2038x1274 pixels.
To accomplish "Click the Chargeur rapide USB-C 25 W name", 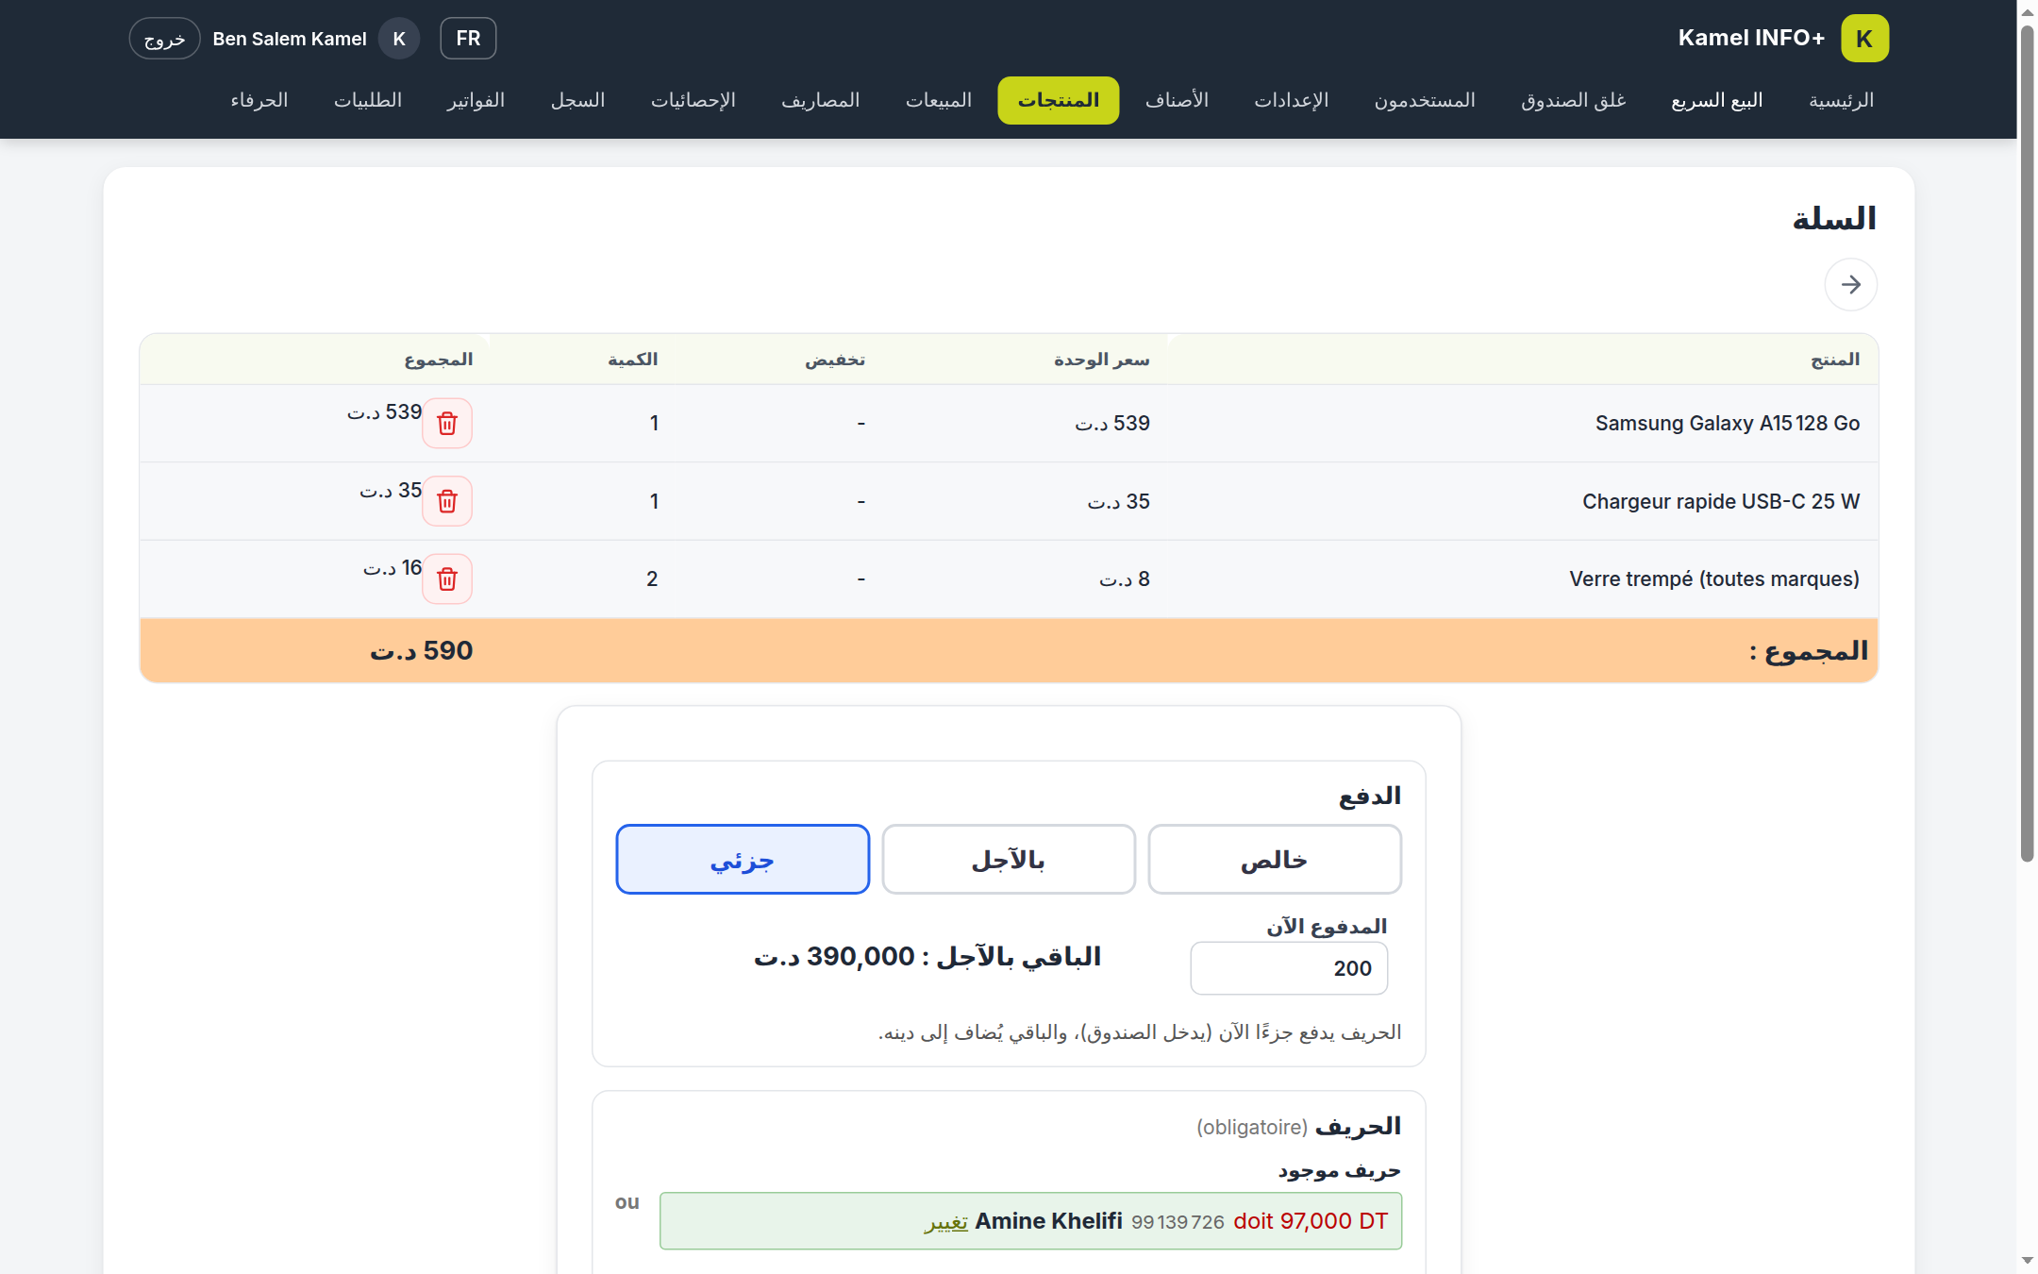I will point(1721,501).
